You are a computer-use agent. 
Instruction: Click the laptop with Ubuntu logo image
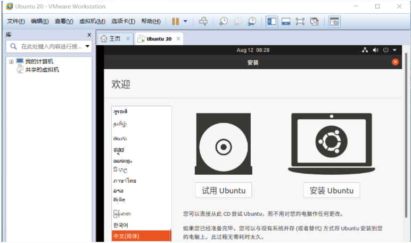(x=331, y=143)
